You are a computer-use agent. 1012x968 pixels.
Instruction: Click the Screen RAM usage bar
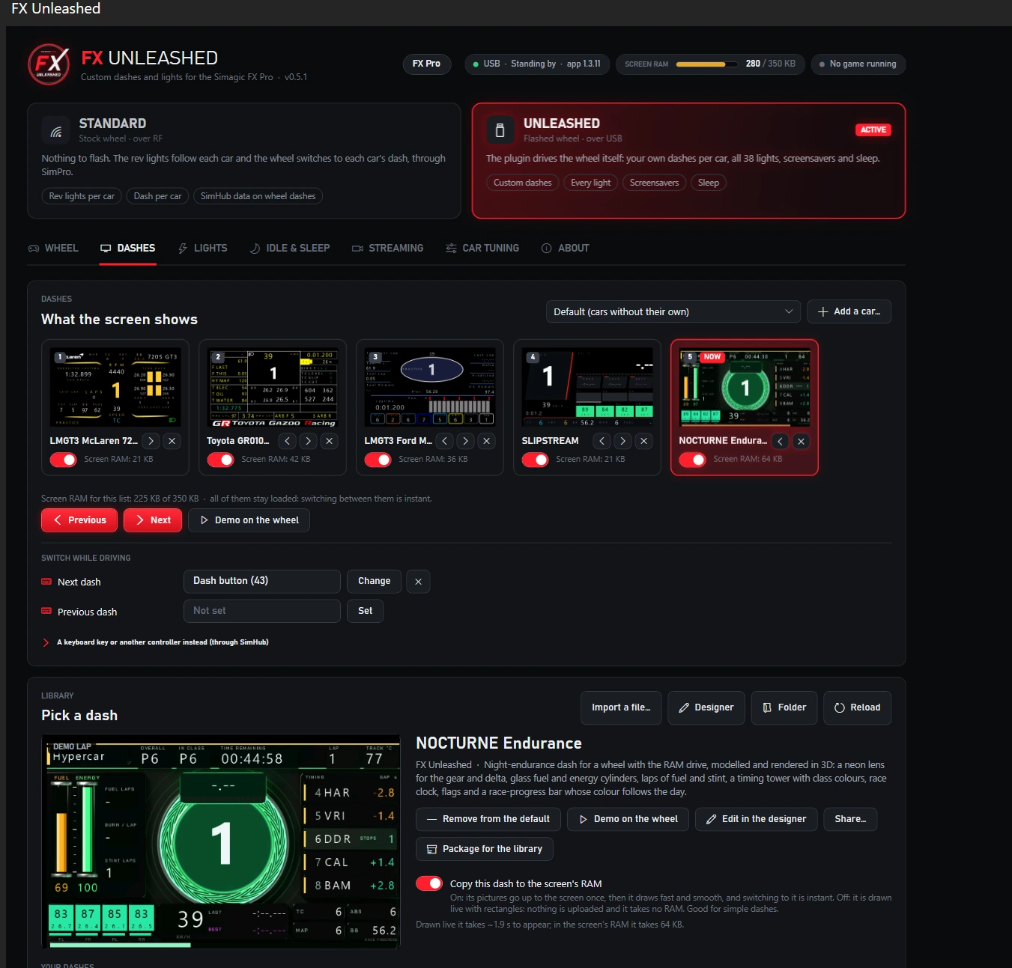pos(707,64)
